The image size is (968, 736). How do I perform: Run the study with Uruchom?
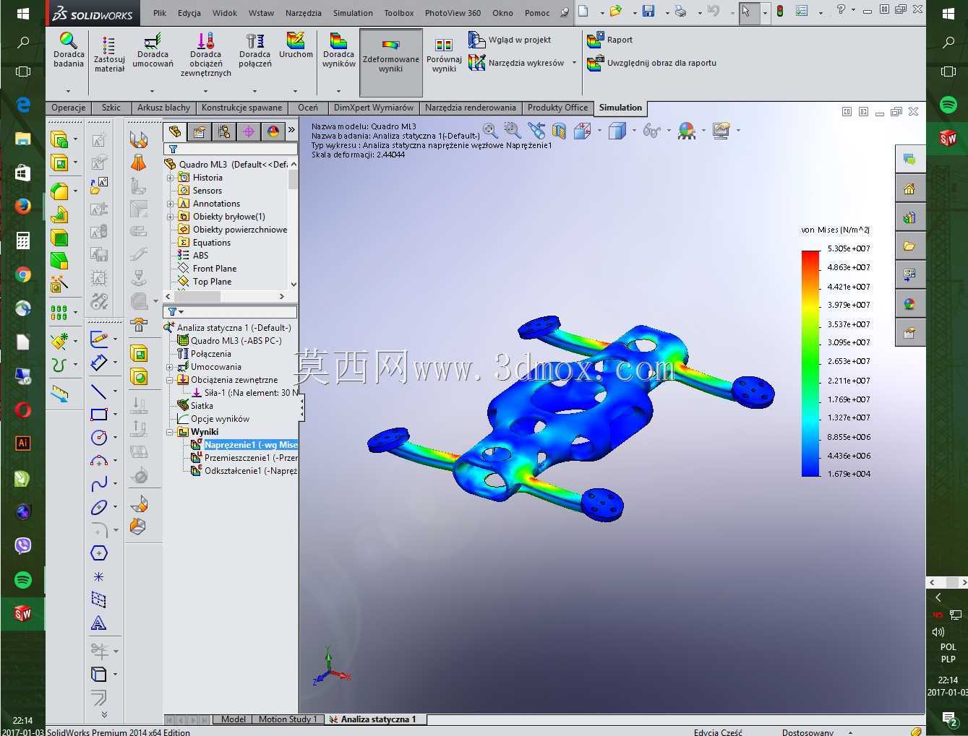pyautogui.click(x=296, y=46)
